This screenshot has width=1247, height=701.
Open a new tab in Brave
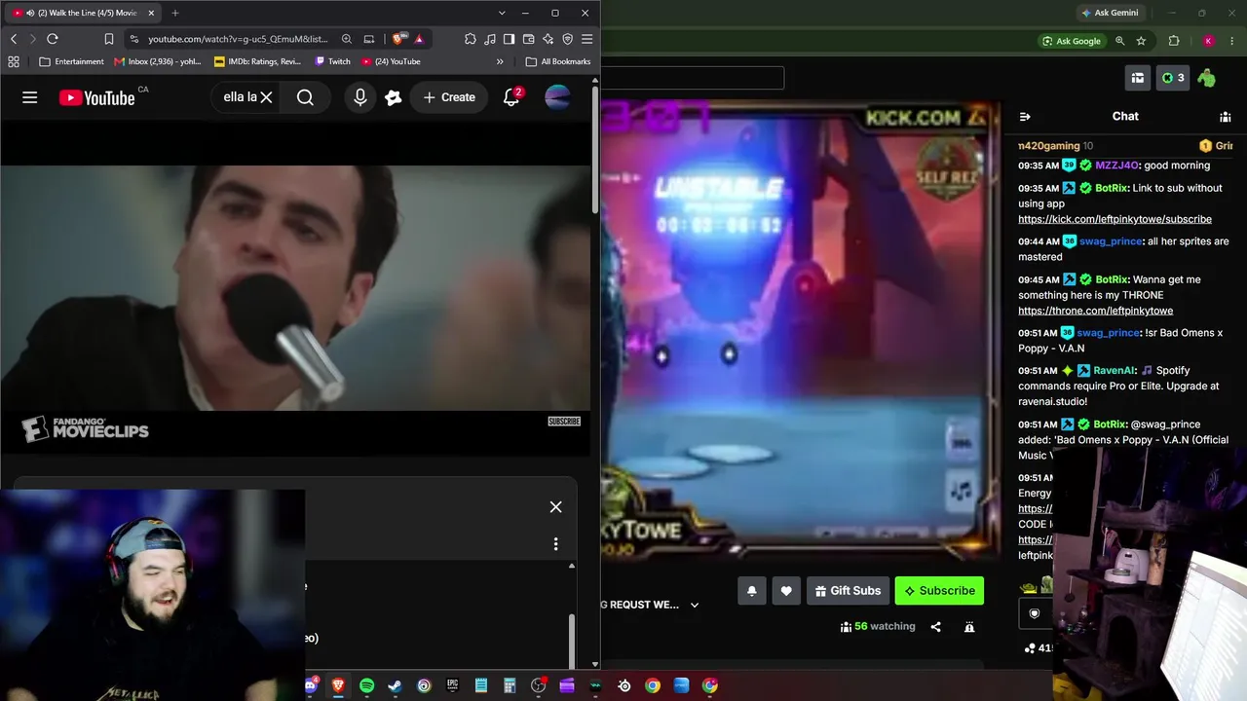coord(175,13)
